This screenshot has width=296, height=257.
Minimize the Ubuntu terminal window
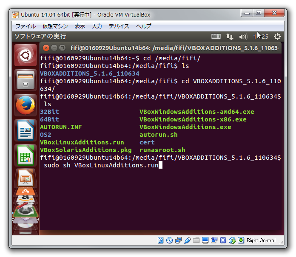point(54,48)
